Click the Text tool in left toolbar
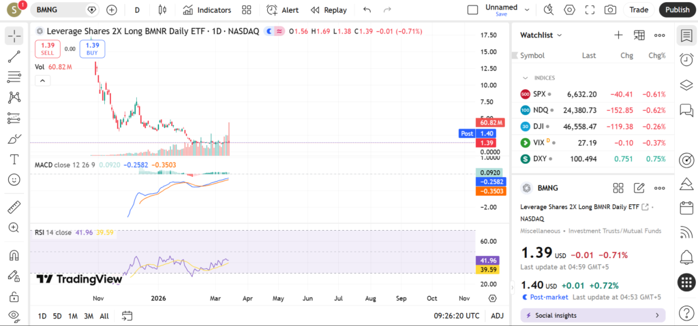This screenshot has width=698, height=326. tap(14, 159)
